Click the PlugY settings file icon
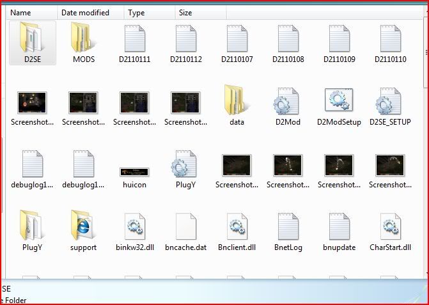Image resolution: width=429 pixels, height=305 pixels. 185,164
